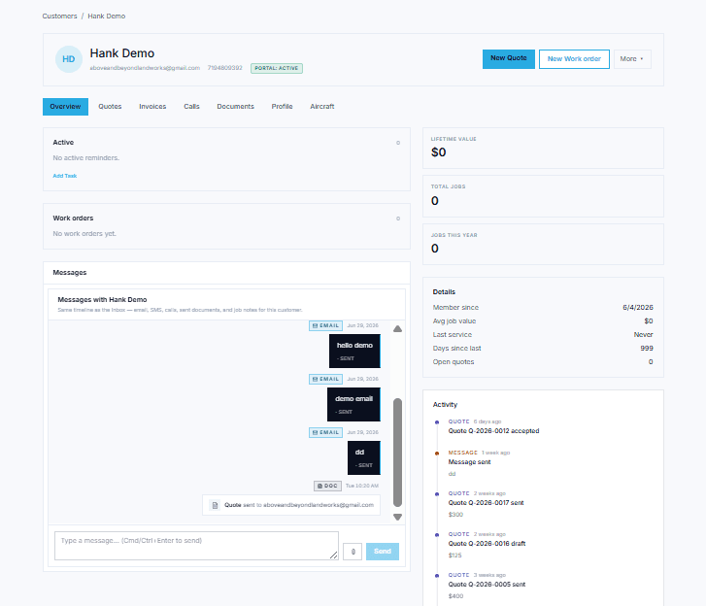Click the attachment paperclip icon

(x=353, y=552)
